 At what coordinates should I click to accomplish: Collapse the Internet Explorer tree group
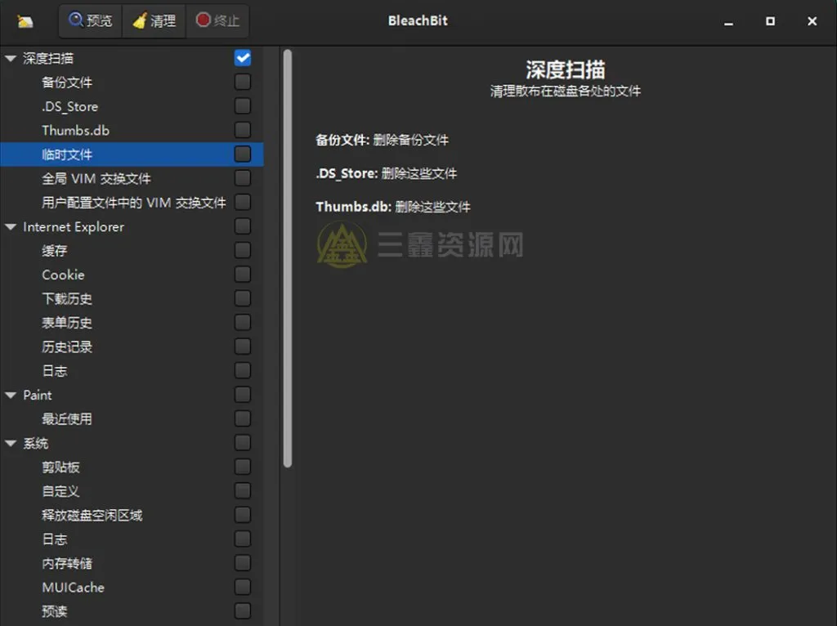(x=11, y=227)
